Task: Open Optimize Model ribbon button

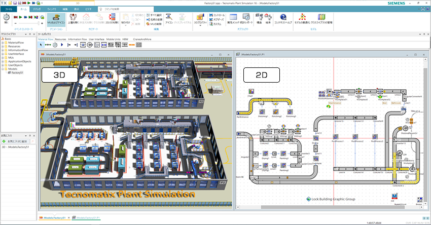Action: [x=302, y=19]
